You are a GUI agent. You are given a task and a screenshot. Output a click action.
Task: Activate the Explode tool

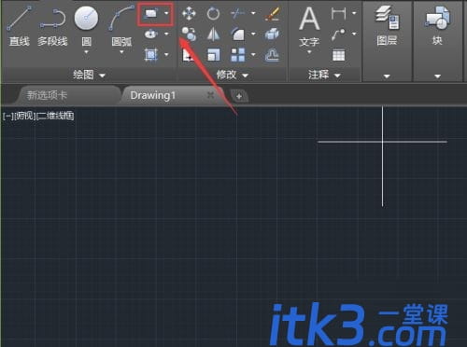pyautogui.click(x=272, y=34)
